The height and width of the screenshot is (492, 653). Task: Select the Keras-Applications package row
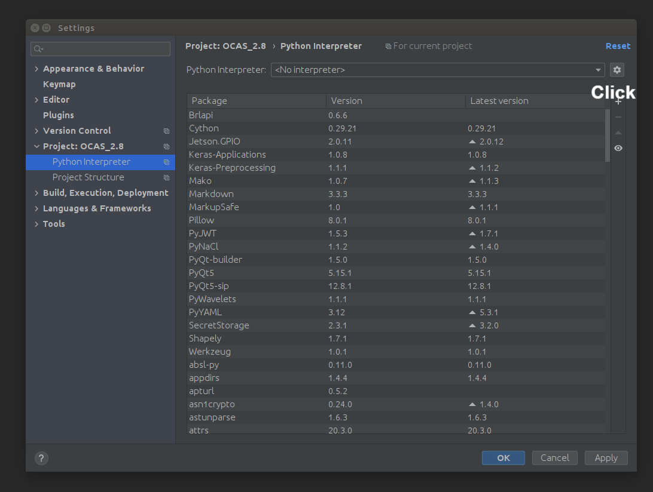click(396, 155)
